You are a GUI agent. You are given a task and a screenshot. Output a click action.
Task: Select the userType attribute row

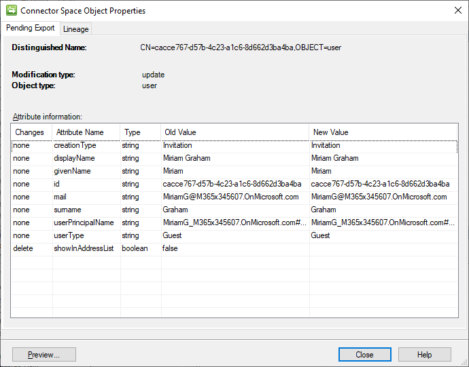point(234,235)
